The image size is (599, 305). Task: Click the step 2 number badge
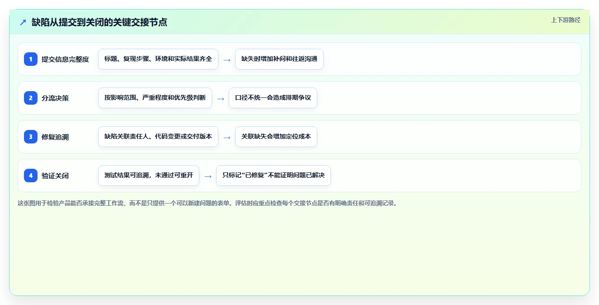tap(31, 98)
